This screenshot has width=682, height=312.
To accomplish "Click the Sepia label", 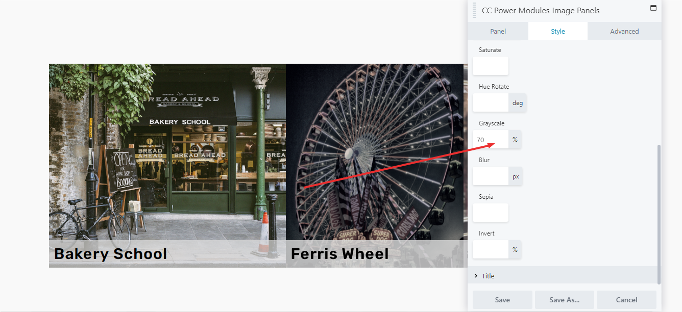I will click(486, 197).
